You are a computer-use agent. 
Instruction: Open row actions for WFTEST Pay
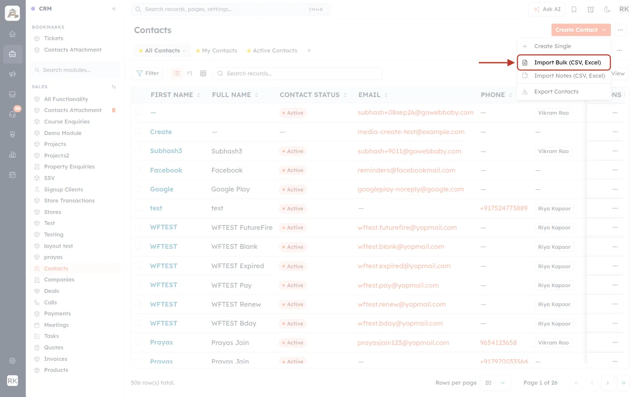(x=615, y=285)
